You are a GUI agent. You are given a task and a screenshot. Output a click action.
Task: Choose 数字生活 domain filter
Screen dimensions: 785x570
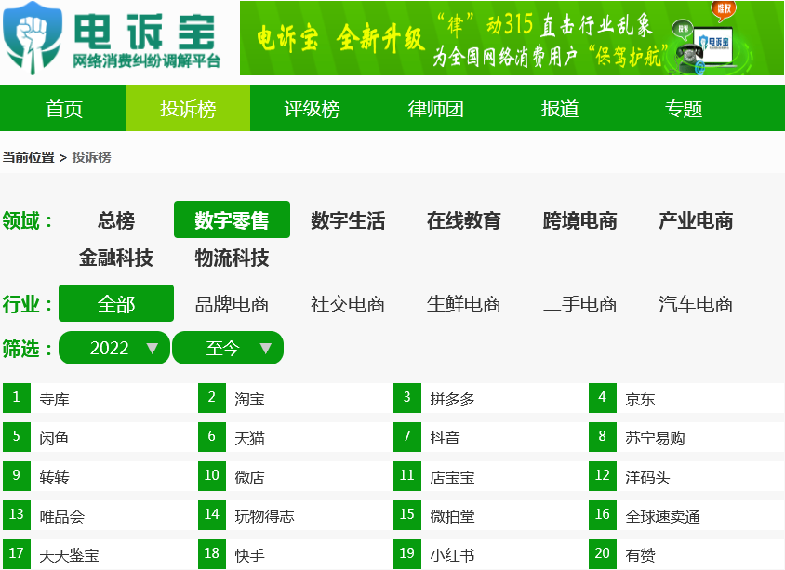(x=348, y=220)
